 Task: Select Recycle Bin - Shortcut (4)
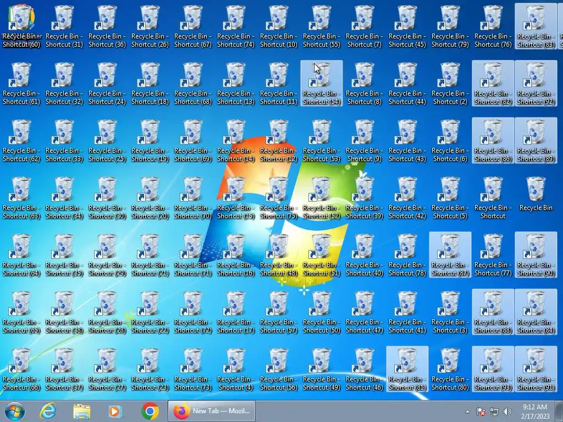[236, 369]
